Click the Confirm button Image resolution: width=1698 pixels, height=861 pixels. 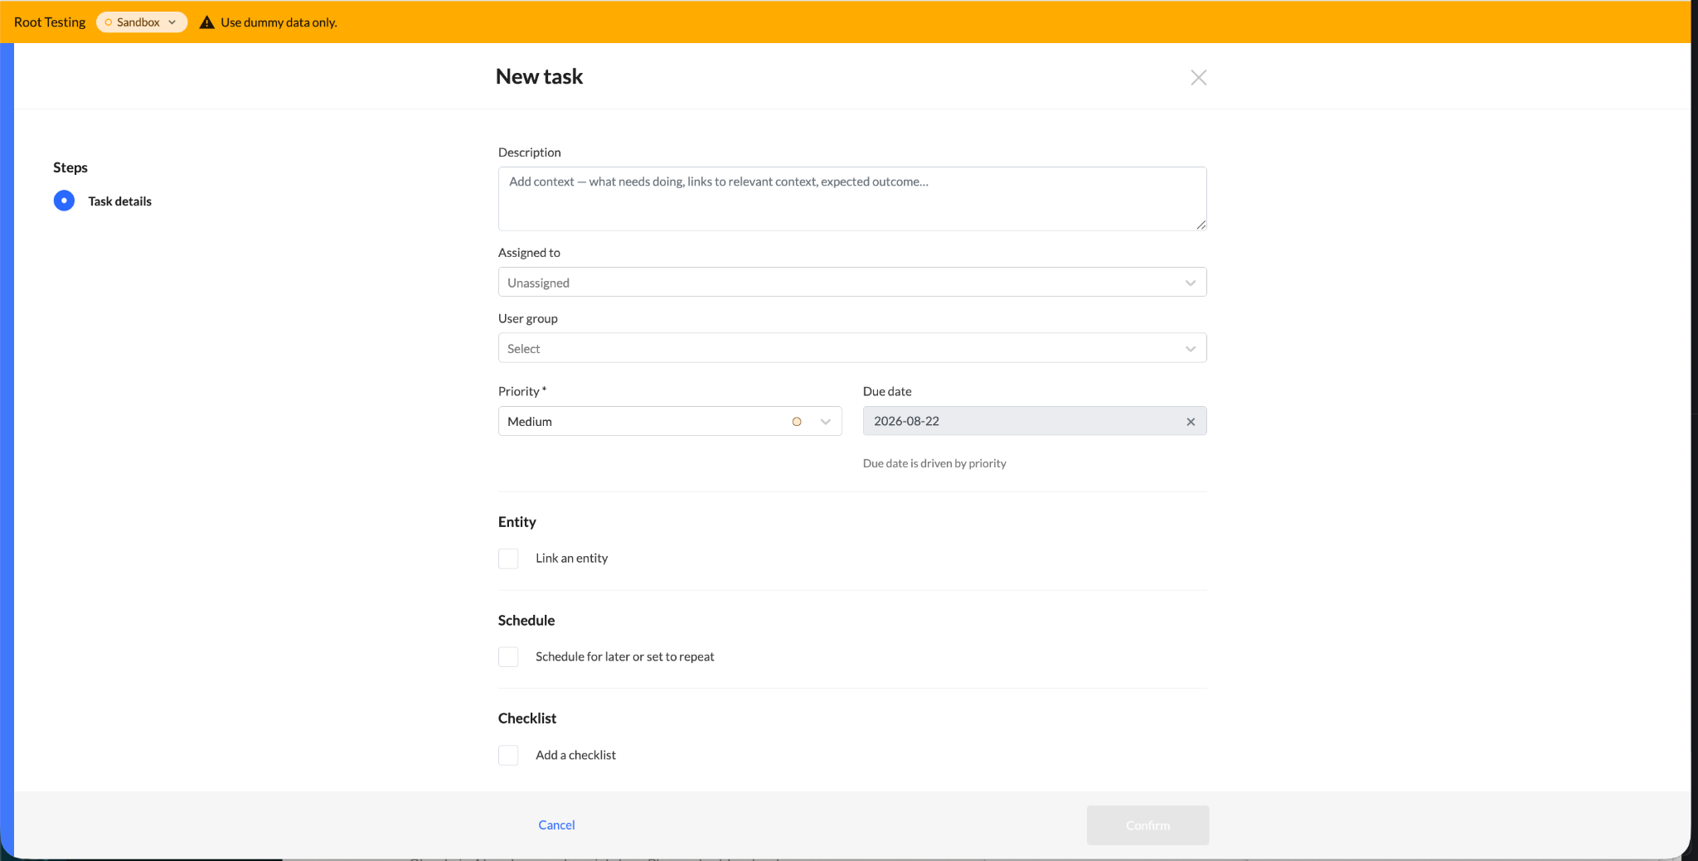pos(1147,825)
